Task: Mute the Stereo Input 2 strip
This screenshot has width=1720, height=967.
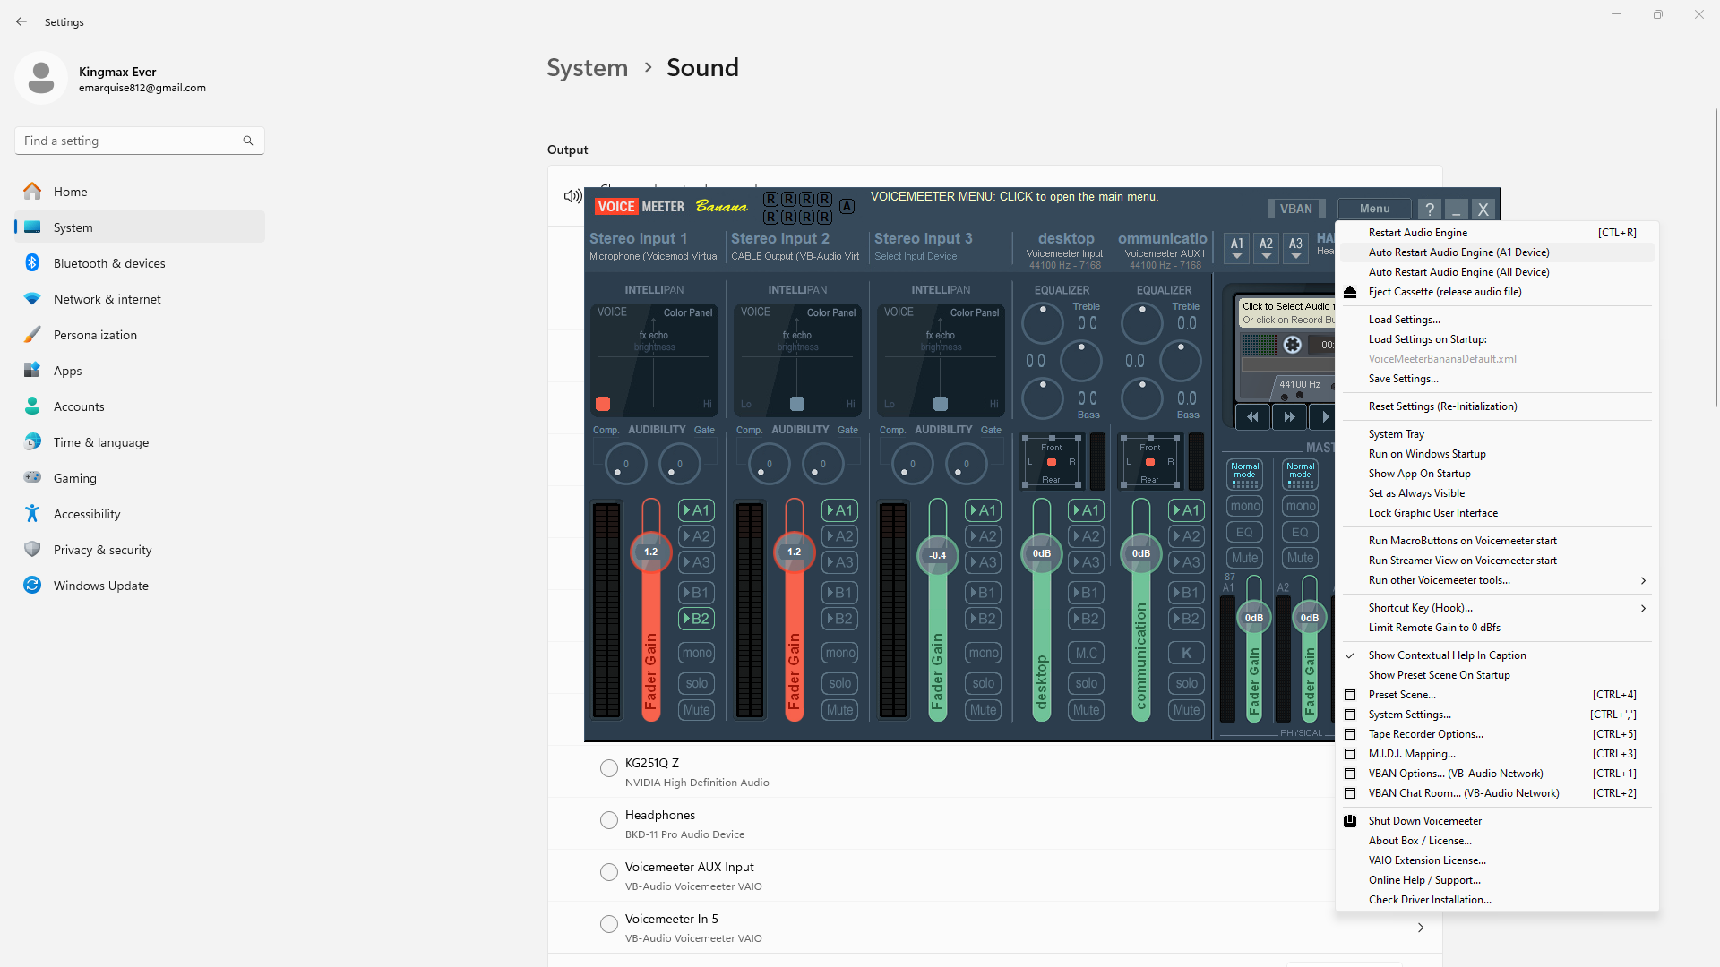Action: click(x=839, y=710)
